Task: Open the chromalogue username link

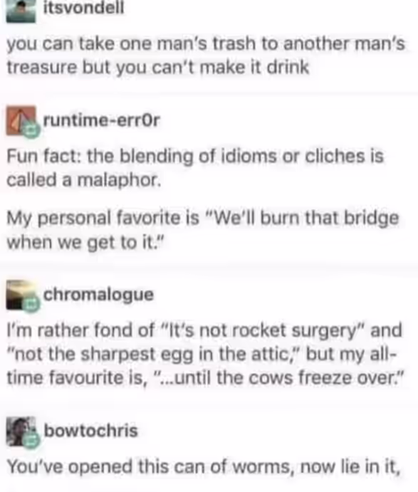Action: (x=98, y=295)
